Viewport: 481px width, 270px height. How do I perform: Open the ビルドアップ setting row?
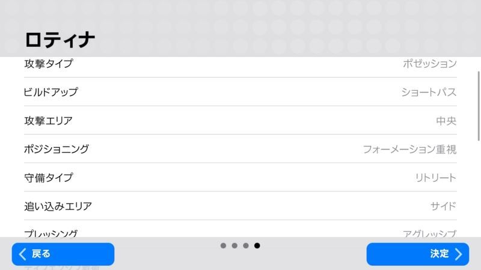point(240,92)
